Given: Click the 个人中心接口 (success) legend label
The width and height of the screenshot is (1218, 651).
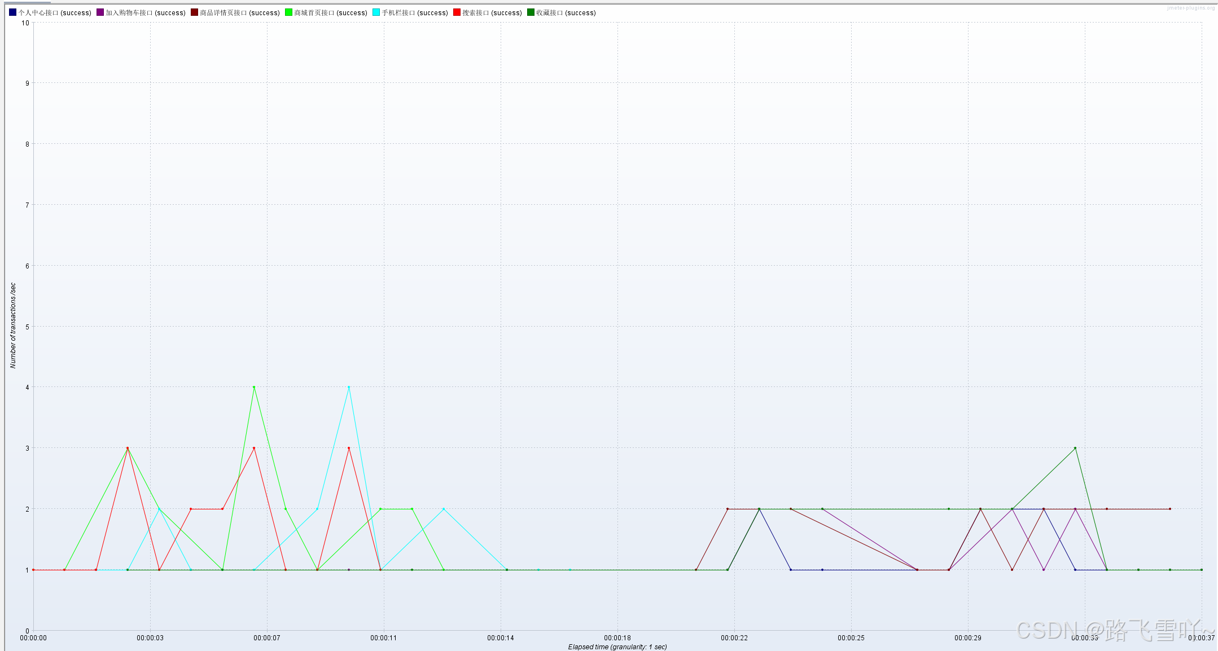Looking at the screenshot, I should tap(55, 13).
